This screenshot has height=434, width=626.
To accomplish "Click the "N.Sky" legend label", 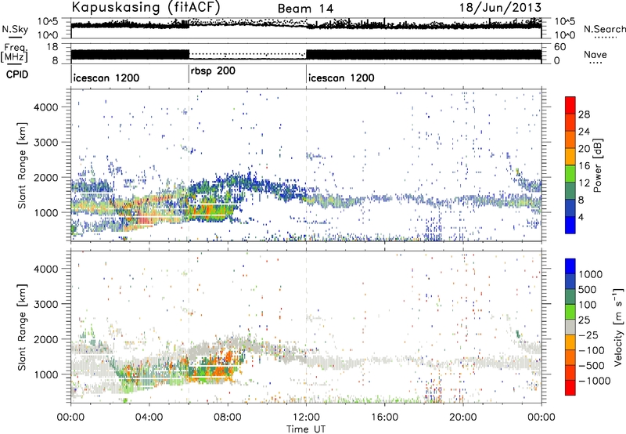I will (x=15, y=29).
